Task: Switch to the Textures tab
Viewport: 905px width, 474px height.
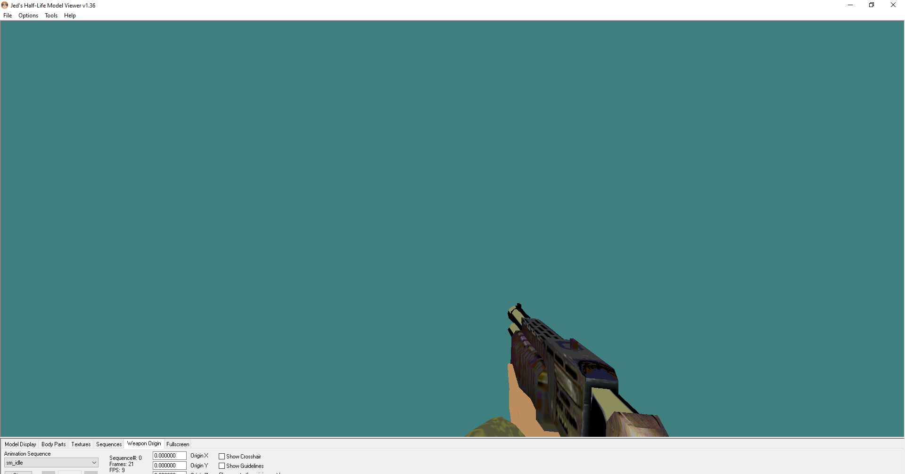Action: coord(81,444)
